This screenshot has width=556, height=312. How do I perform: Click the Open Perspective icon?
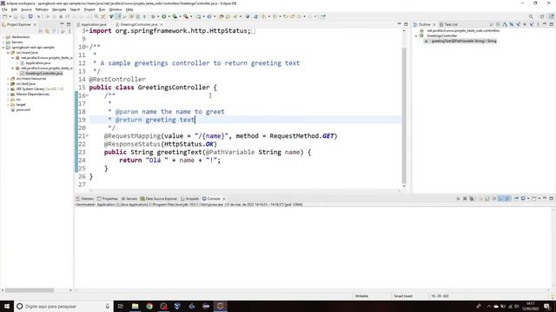[542, 16]
